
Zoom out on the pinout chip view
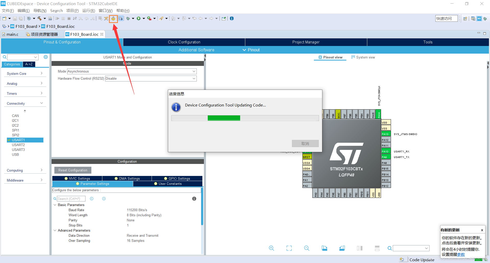(x=307, y=248)
